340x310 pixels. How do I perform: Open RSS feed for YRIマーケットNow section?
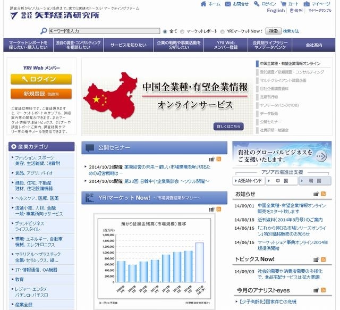point(219,209)
